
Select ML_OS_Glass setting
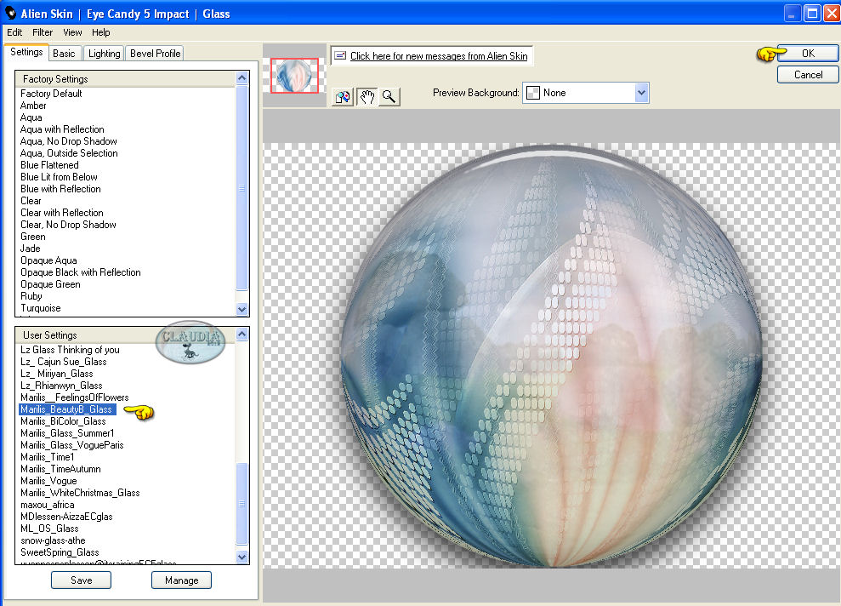click(49, 529)
